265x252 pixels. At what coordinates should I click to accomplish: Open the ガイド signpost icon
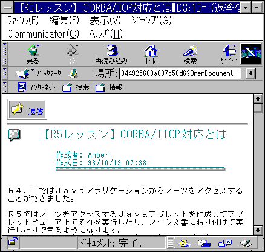click(229, 54)
